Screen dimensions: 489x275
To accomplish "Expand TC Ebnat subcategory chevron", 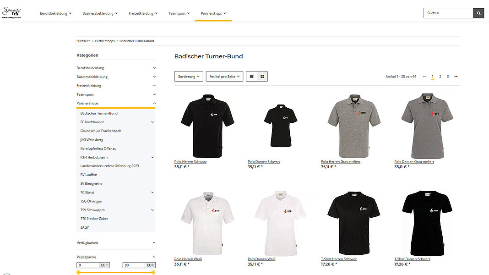I will tap(152, 192).
